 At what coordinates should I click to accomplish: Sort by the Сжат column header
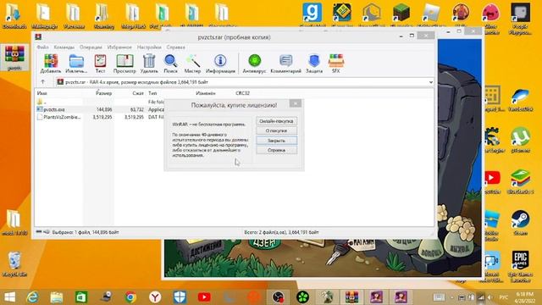137,93
